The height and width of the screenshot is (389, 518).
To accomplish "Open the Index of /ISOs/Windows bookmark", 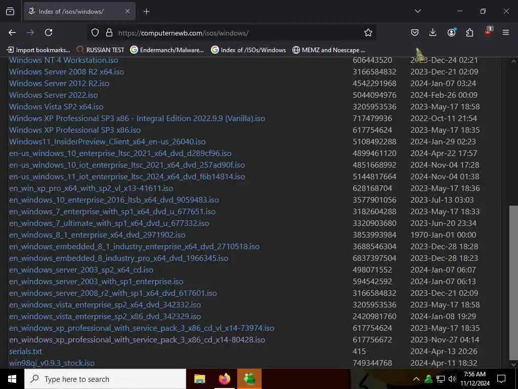I will [248, 50].
